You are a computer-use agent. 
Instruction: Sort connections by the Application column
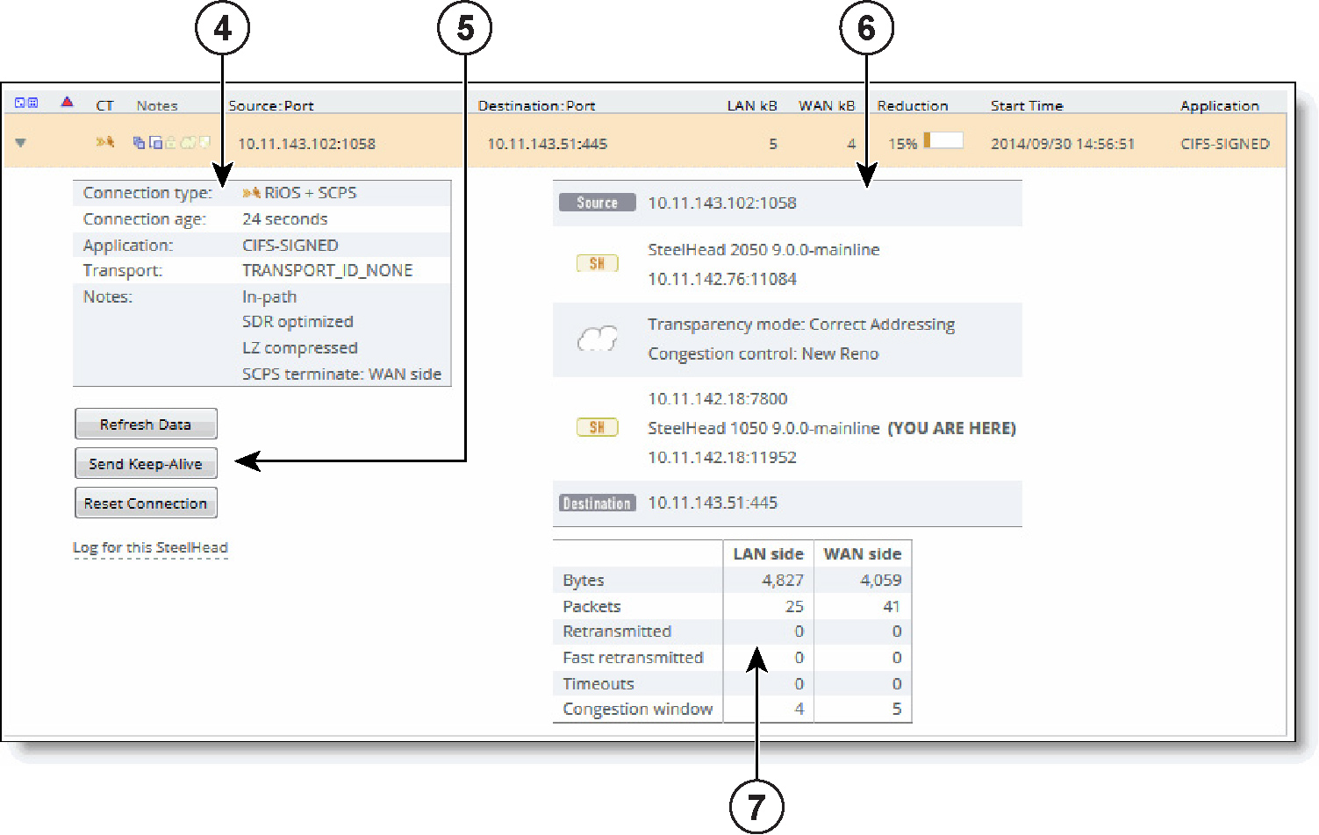pyautogui.click(x=1220, y=105)
